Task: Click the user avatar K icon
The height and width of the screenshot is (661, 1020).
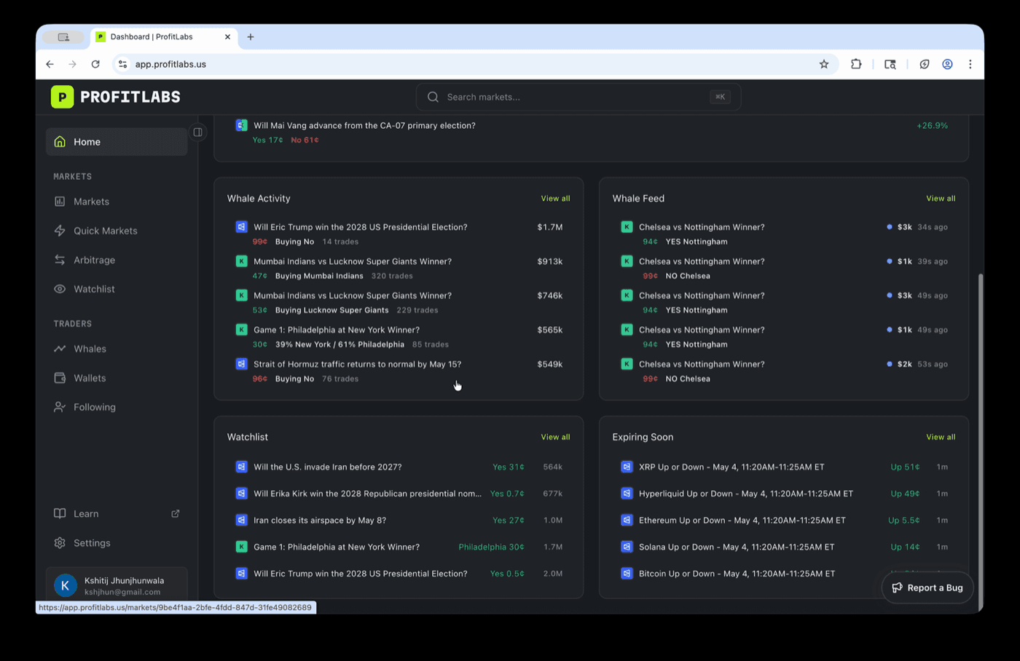Action: click(66, 585)
